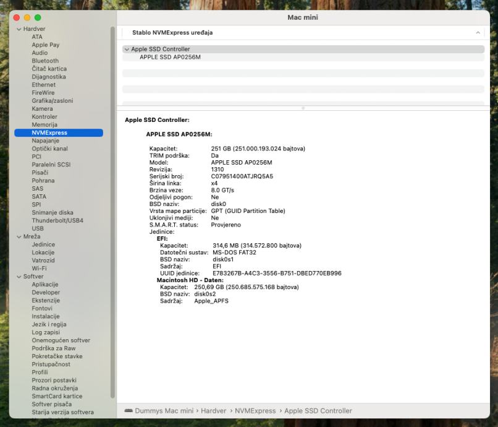Collapse the Softver sidebar section
Viewport: 498px width, 427px height.
tap(19, 277)
